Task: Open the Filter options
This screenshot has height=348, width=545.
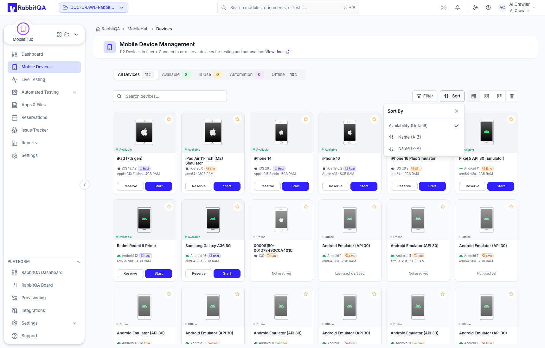Action: coord(425,96)
